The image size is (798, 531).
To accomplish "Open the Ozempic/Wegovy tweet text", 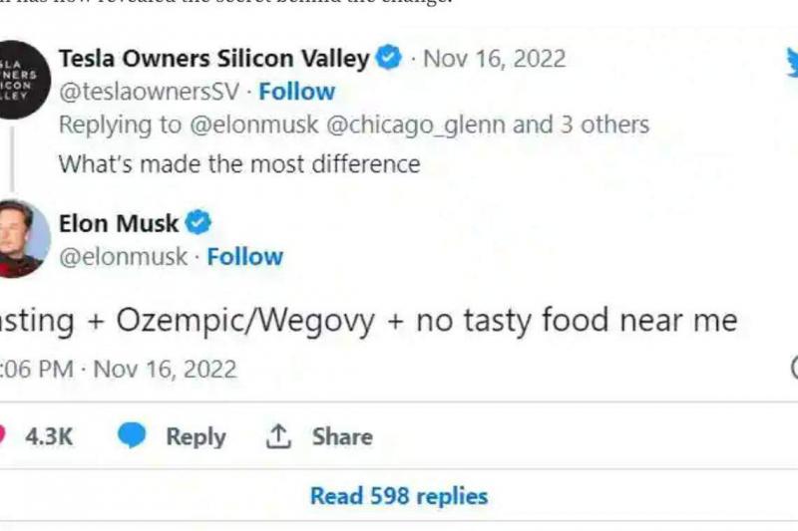I will click(x=369, y=321).
